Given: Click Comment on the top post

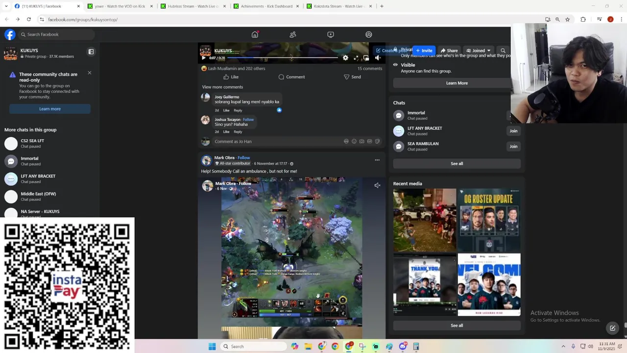Looking at the screenshot, I should click(291, 77).
